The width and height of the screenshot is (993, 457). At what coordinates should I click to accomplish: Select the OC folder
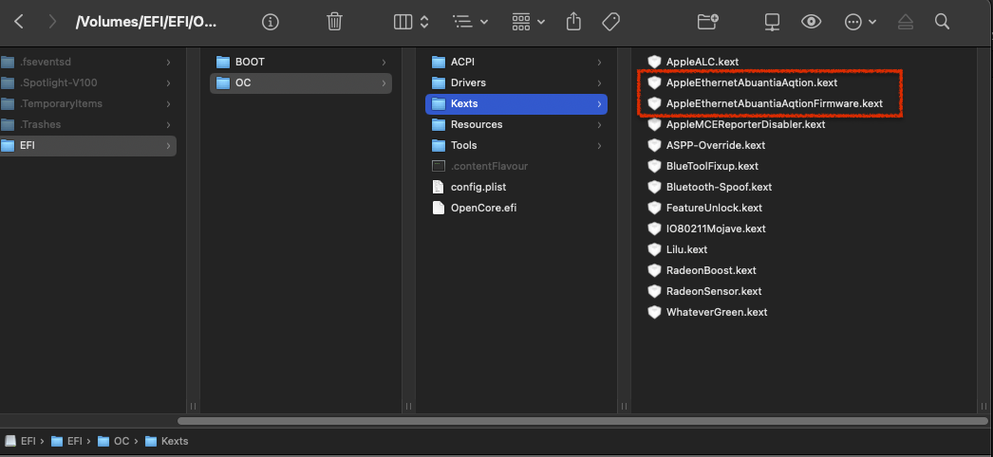[301, 82]
